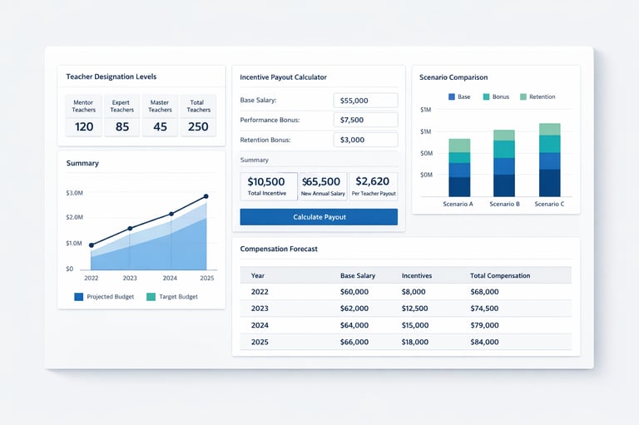Image resolution: width=639 pixels, height=425 pixels.
Task: Click the Per Teacher Payout tile
Action: click(x=374, y=186)
